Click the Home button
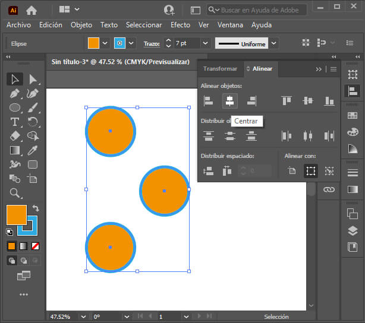This screenshot has width=365, height=323. click(32, 9)
